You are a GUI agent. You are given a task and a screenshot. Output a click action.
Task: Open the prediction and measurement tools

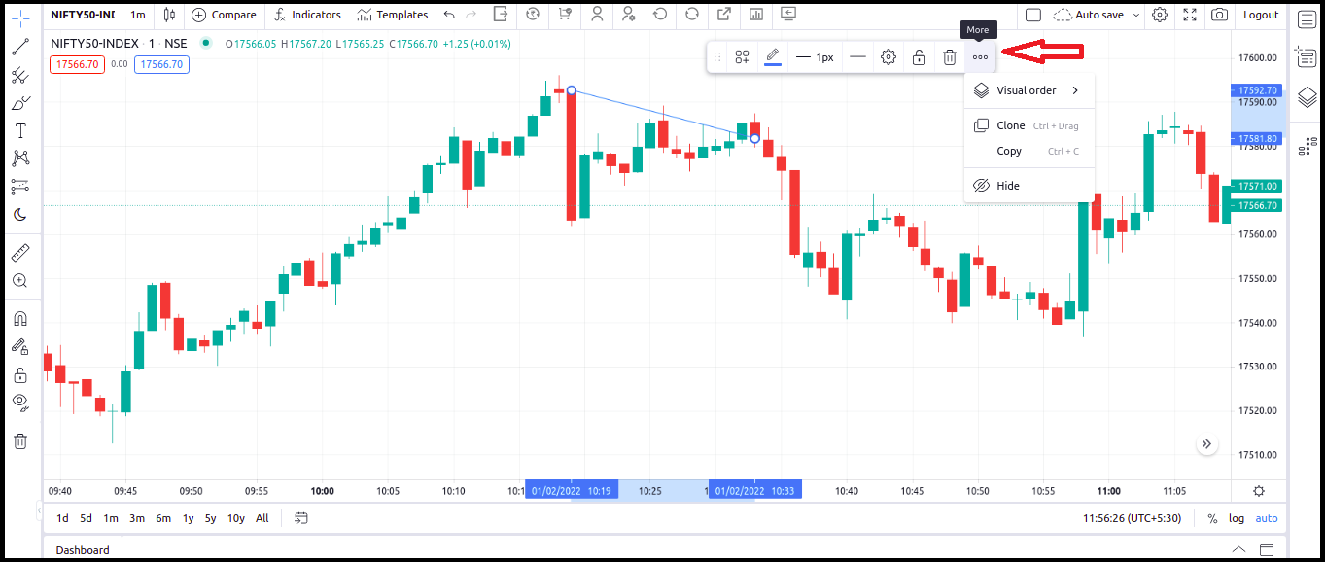(x=19, y=187)
